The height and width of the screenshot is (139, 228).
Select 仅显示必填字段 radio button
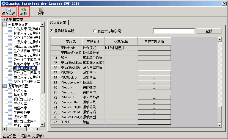click(95, 31)
